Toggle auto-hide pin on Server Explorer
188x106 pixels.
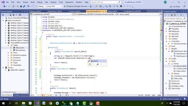pyautogui.click(x=25, y=11)
